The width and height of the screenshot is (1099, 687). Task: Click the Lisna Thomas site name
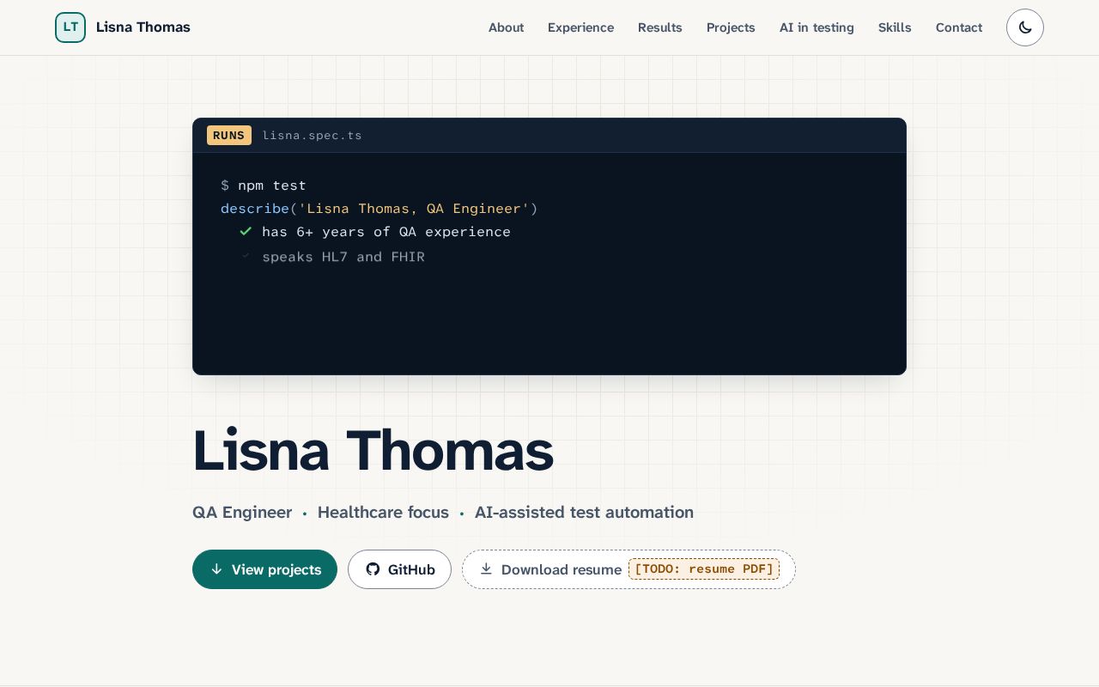point(143,27)
